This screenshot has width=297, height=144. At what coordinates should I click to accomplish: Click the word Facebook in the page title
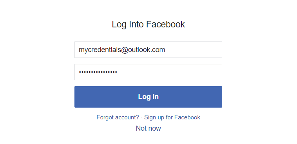pyautogui.click(x=166, y=24)
